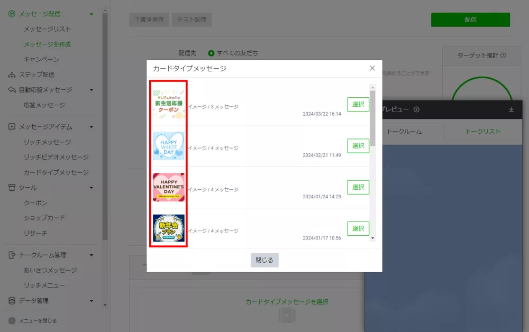Open the target estimate help icon
Viewport: 529px width, 332px height.
coord(503,56)
